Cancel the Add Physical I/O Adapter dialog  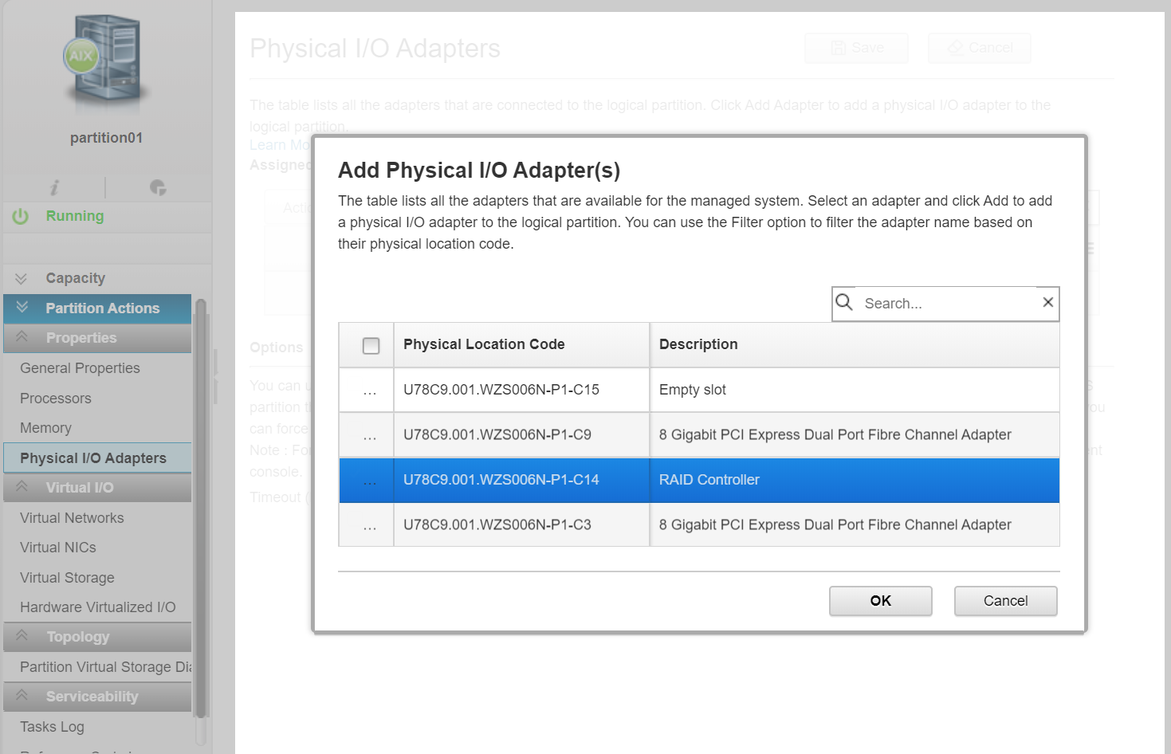[1006, 601]
